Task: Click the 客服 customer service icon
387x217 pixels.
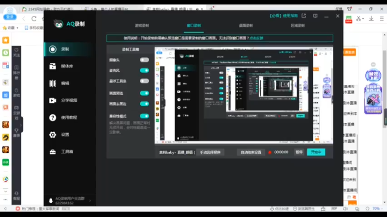Action: pos(16,196)
